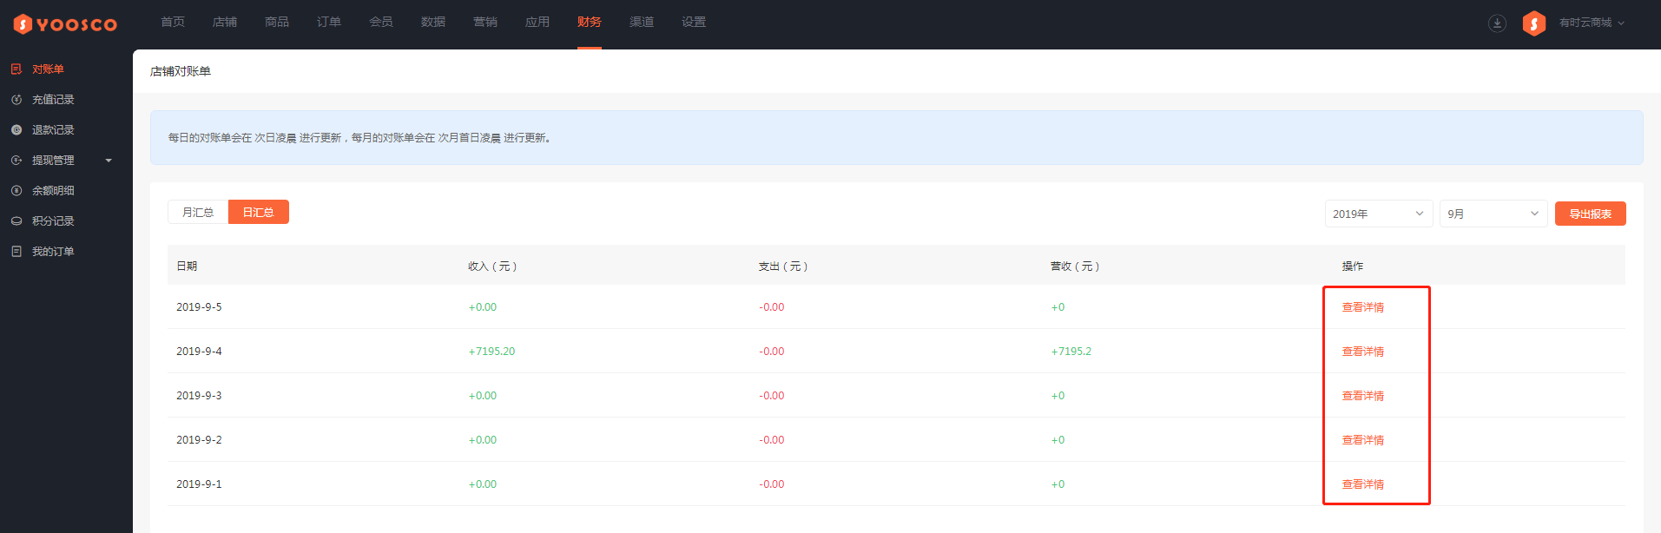Image resolution: width=1661 pixels, height=533 pixels.
Task: Click the 店铺对账单 page title
Action: coord(181,71)
